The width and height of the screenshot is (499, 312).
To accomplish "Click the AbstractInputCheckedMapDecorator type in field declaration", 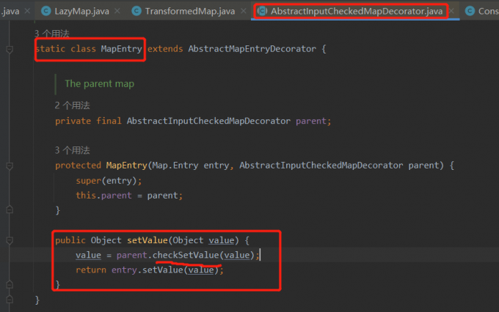I will pyautogui.click(x=208, y=121).
